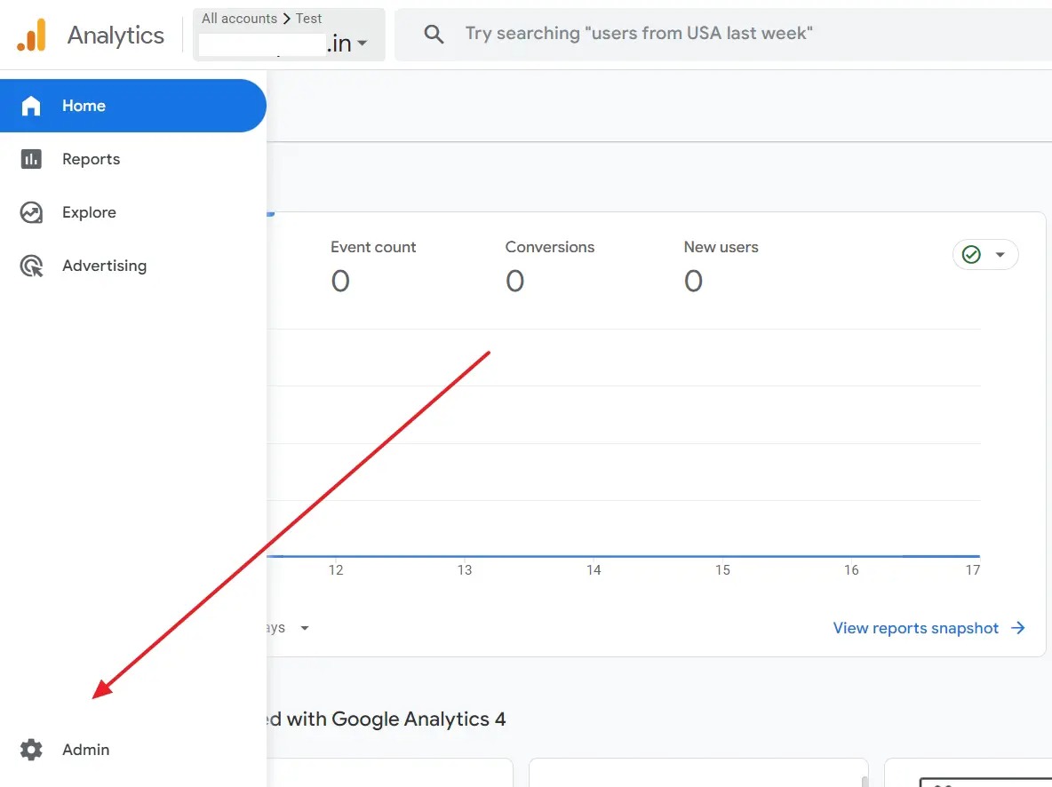Screen dimensions: 1052x787
Task: Open Admin using the gear icon
Action: point(31,749)
